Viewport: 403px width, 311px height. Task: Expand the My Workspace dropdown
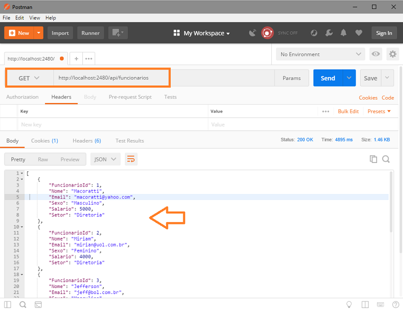click(207, 33)
